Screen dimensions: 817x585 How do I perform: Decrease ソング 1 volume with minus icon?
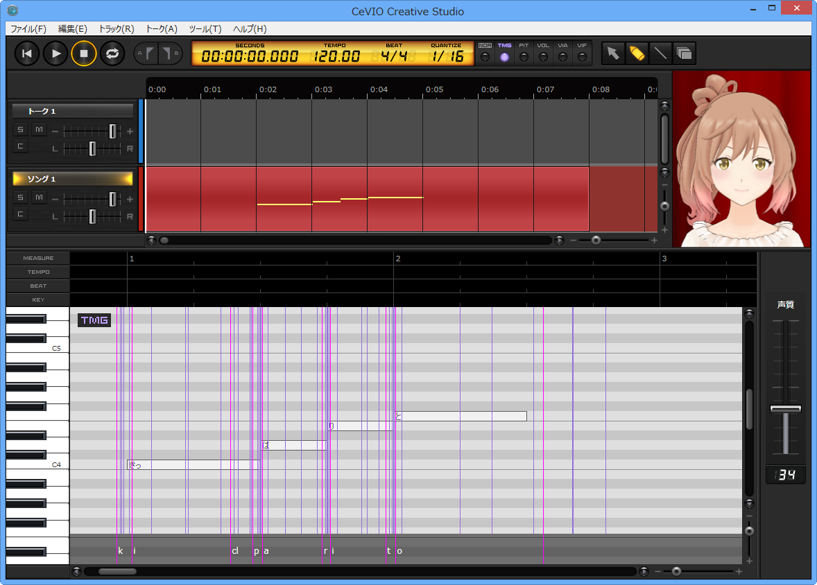55,199
